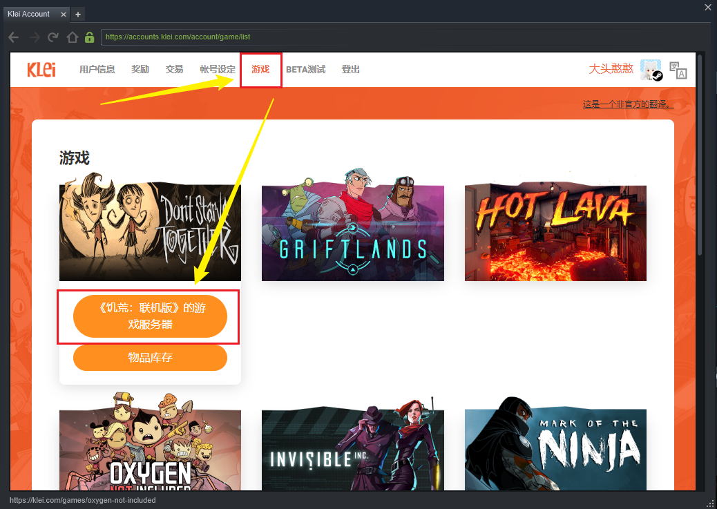
Task: Open the BETA测试 page
Action: point(306,70)
